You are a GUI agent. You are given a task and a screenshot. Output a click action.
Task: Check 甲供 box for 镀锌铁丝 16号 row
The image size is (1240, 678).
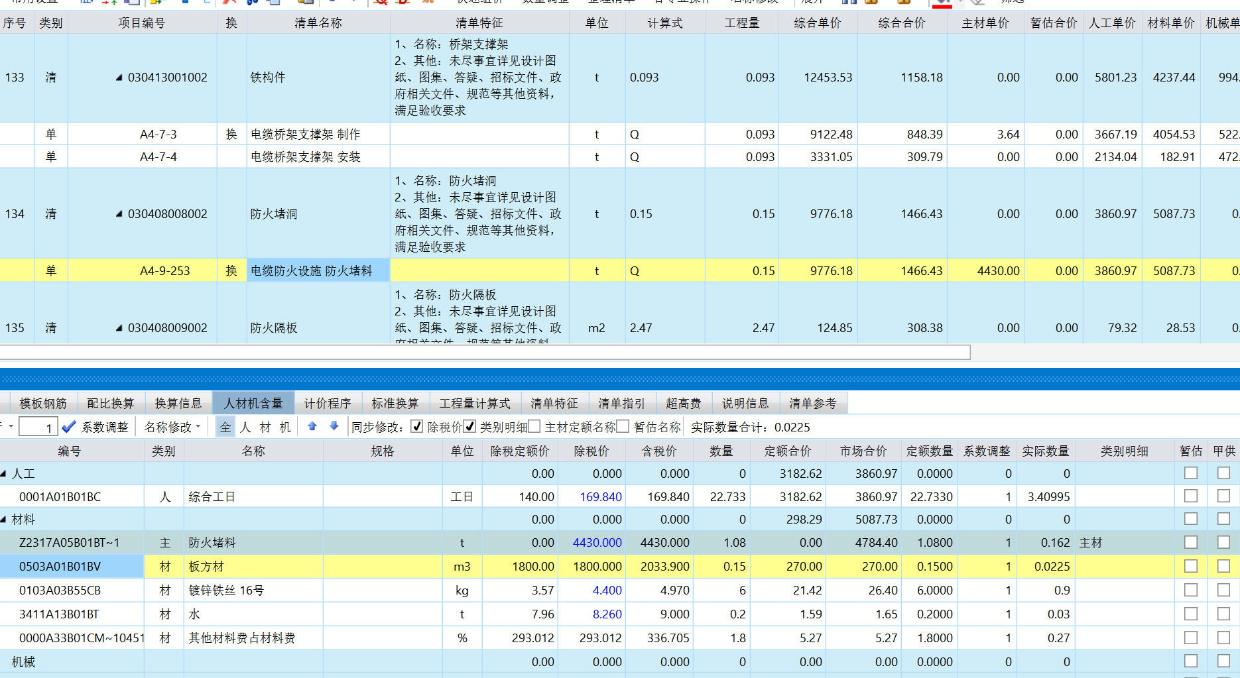(x=1223, y=590)
